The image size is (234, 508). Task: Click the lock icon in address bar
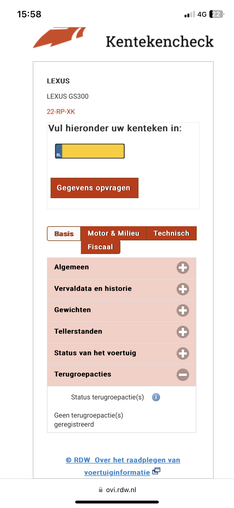[x=101, y=490]
